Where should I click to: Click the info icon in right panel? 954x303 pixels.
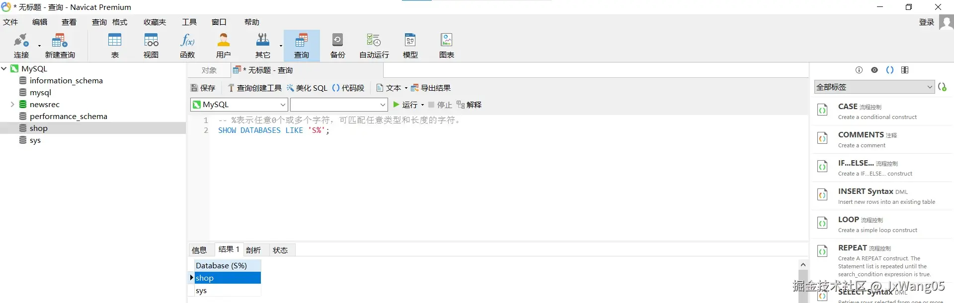(859, 70)
